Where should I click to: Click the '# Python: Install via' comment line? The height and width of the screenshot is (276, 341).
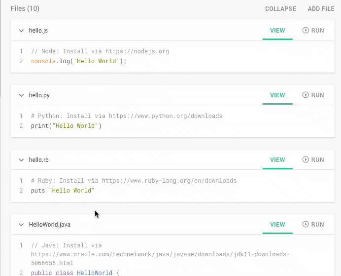click(127, 116)
